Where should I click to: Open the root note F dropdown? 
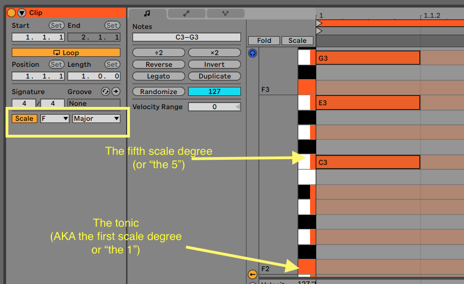[55, 118]
